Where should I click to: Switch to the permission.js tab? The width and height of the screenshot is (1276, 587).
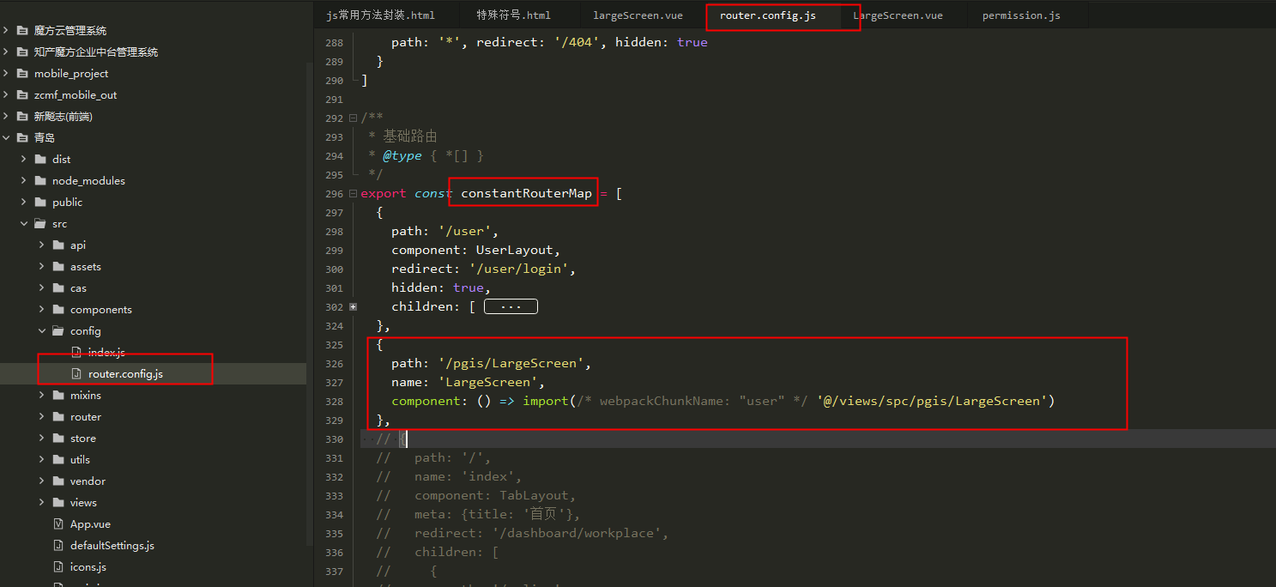pos(1021,15)
